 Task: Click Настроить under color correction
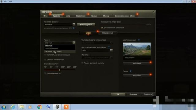(137, 63)
